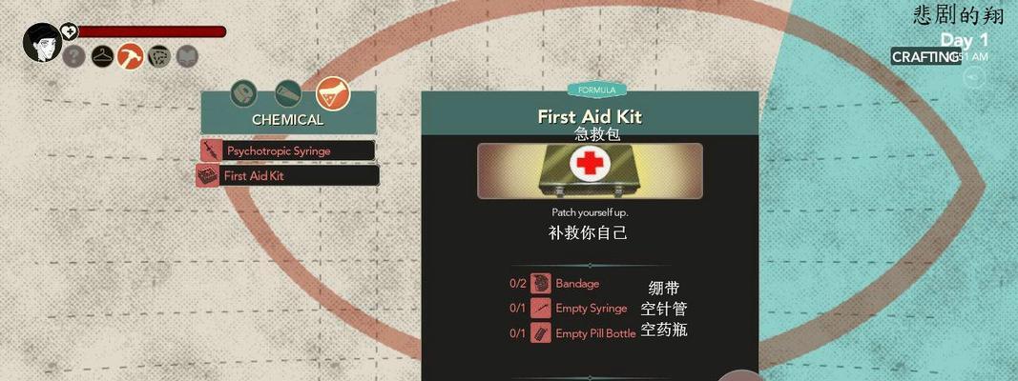Click the Empty Pill Bottle ingredient icon
This screenshot has height=381, width=1018.
point(540,333)
